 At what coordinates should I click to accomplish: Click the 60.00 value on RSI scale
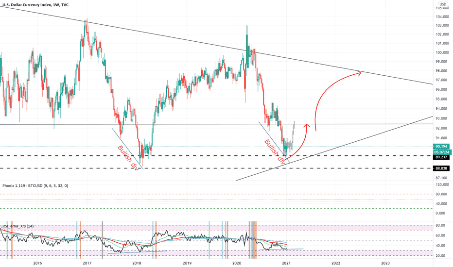coord(440,235)
